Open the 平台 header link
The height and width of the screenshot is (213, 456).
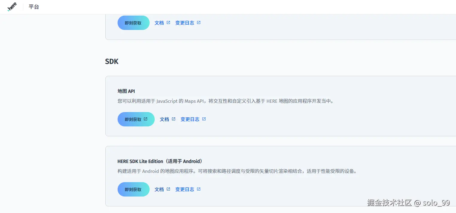pos(34,7)
